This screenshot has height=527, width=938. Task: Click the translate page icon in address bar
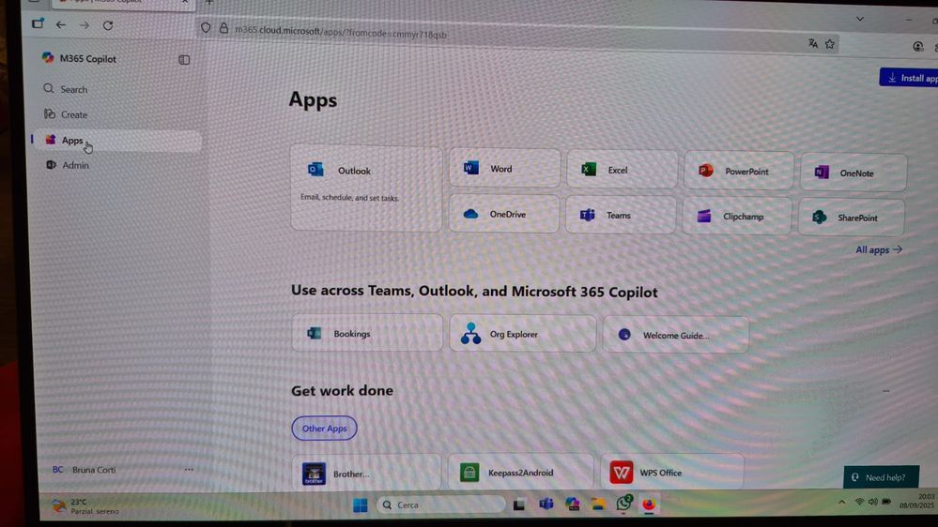pyautogui.click(x=812, y=43)
